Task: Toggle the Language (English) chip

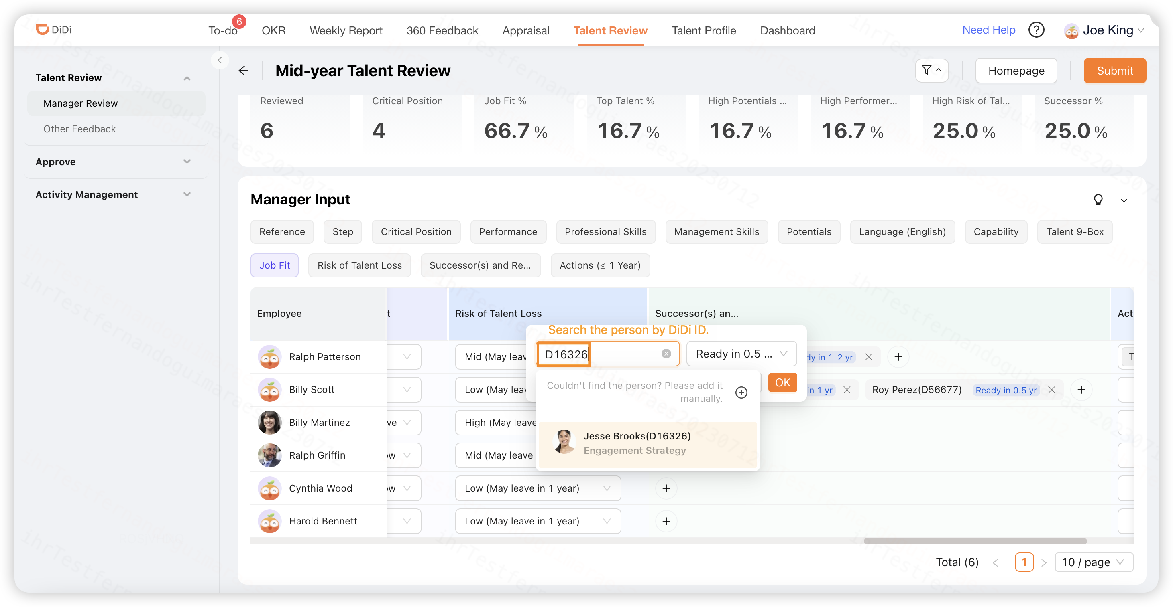Action: [x=902, y=231]
